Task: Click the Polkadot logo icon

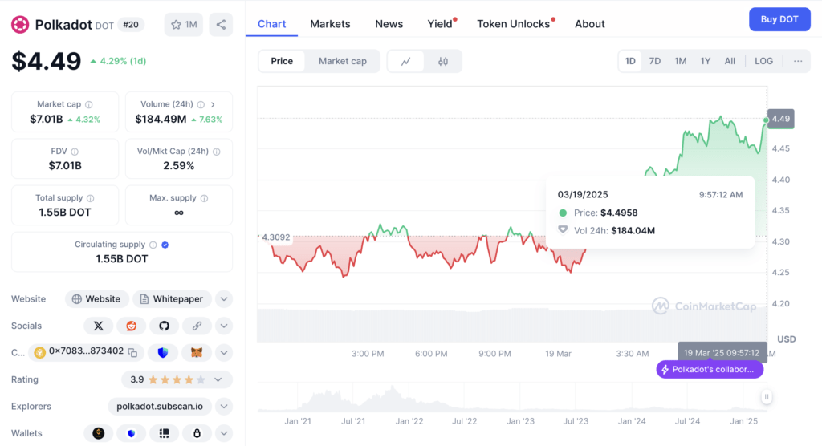Action: click(20, 25)
